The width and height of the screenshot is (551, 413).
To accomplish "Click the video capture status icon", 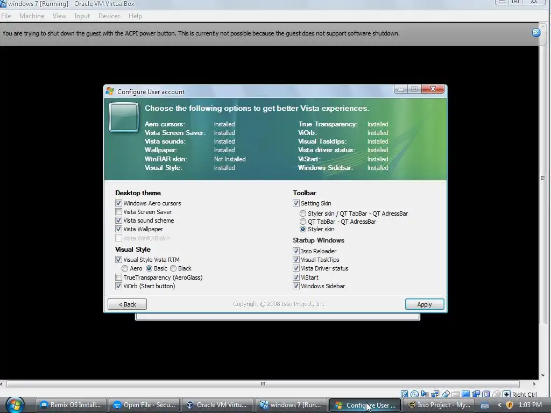I will [476, 394].
